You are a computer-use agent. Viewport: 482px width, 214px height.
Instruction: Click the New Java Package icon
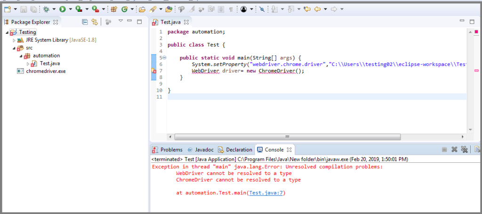tap(113, 9)
